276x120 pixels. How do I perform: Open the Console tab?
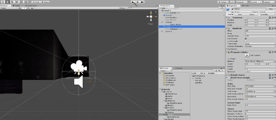point(178,68)
